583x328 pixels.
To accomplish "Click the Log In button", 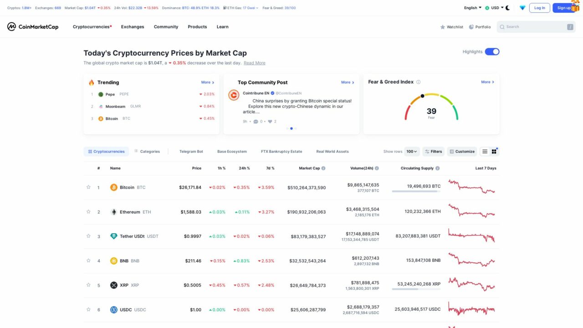I will tap(539, 7).
